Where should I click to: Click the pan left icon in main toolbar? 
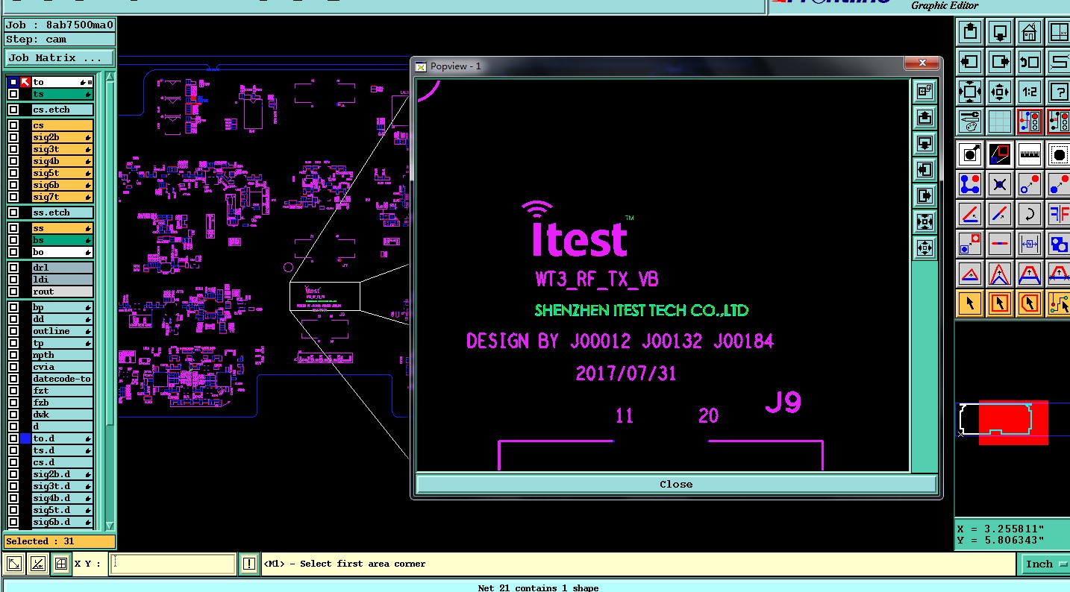tap(970, 62)
